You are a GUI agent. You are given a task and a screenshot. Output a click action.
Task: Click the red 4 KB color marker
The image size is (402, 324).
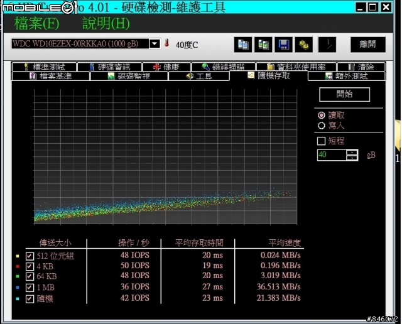(x=18, y=266)
